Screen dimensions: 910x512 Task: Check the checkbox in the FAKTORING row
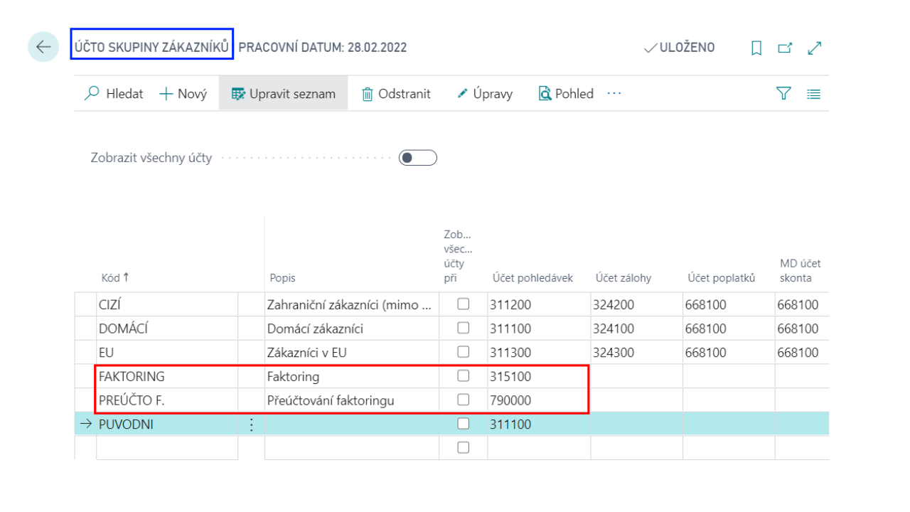click(463, 375)
